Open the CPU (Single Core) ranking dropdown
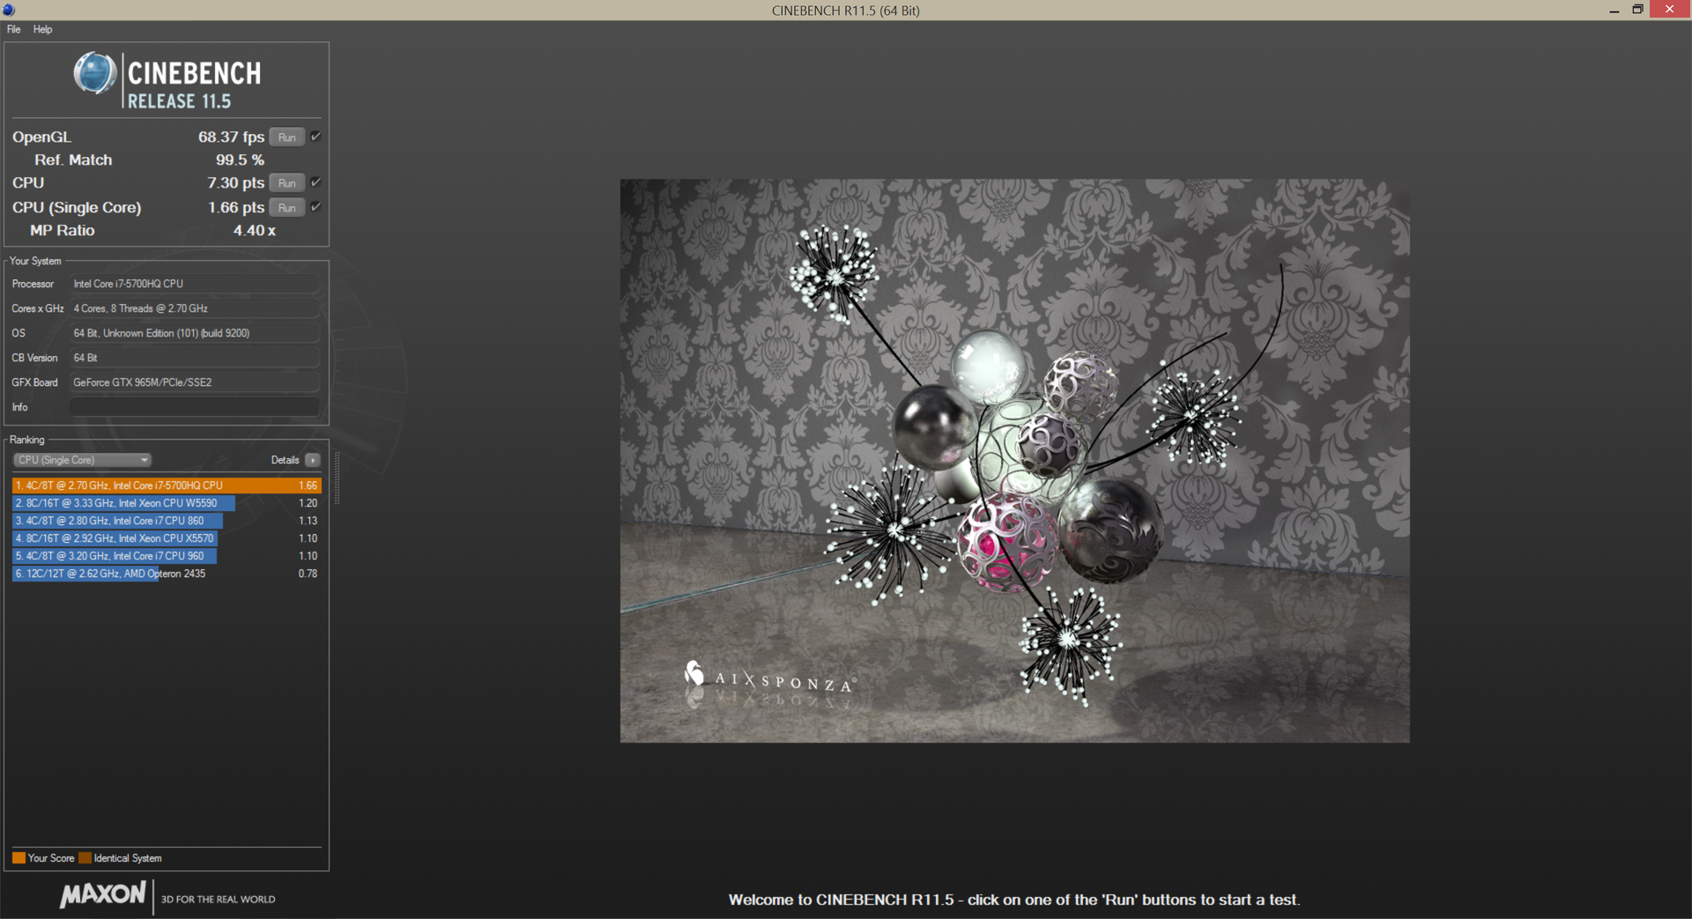The height and width of the screenshot is (919, 1692). (x=82, y=460)
